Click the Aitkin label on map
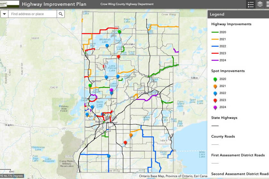 pos(194,78)
